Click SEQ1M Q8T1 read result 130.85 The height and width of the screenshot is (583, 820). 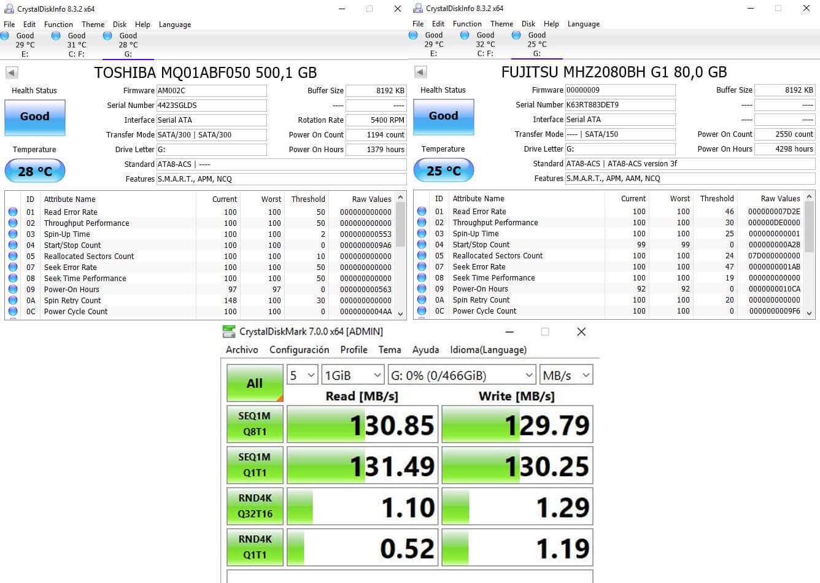tap(363, 424)
